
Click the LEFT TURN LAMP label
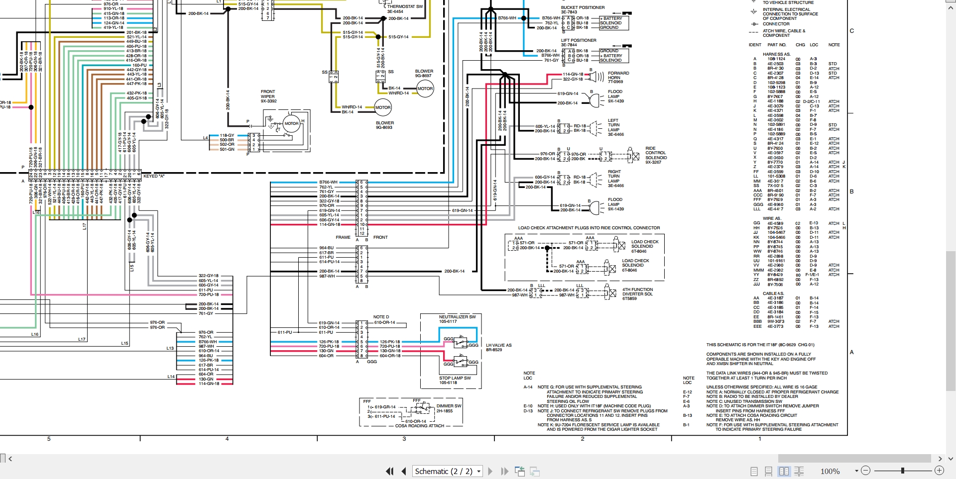613,125
